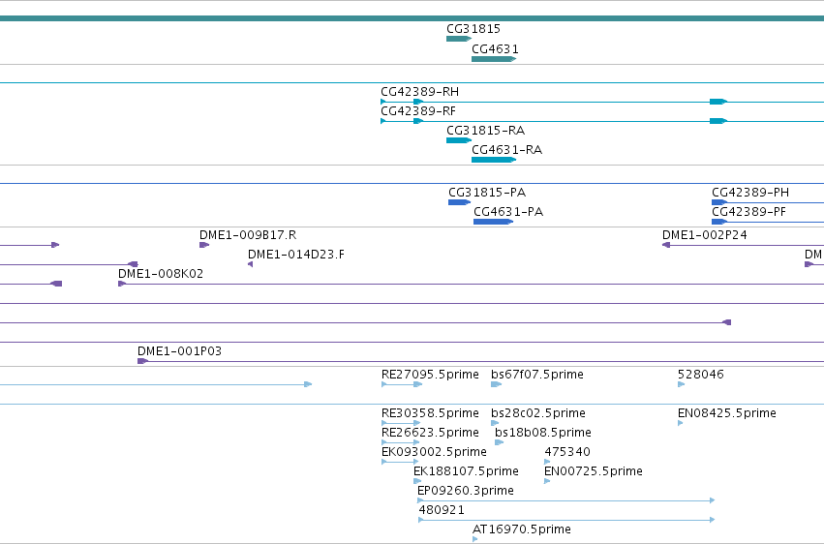This screenshot has width=824, height=544.
Task: Click EST RE30358.5prime
Action: click(430, 413)
